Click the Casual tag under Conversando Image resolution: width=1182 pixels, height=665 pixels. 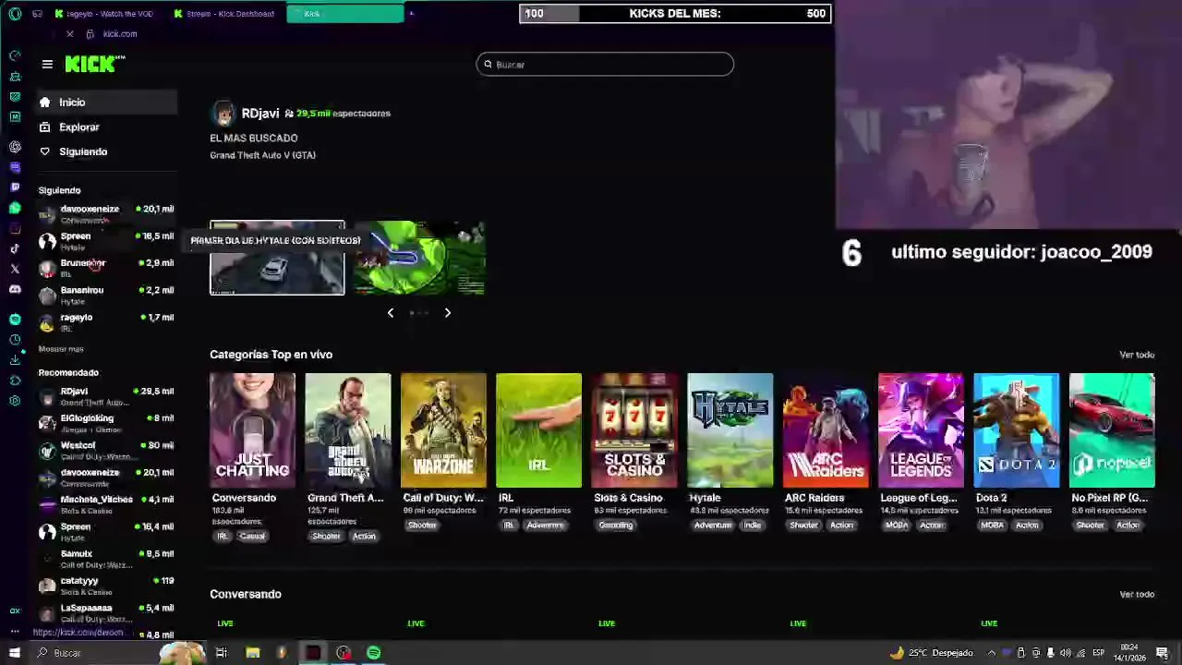[252, 536]
